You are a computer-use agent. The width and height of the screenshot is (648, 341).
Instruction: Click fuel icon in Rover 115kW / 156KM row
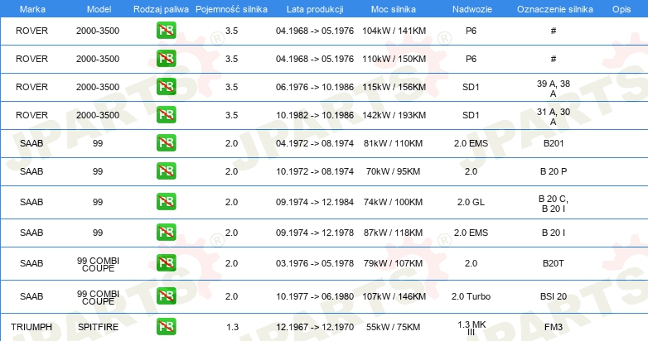[166, 87]
